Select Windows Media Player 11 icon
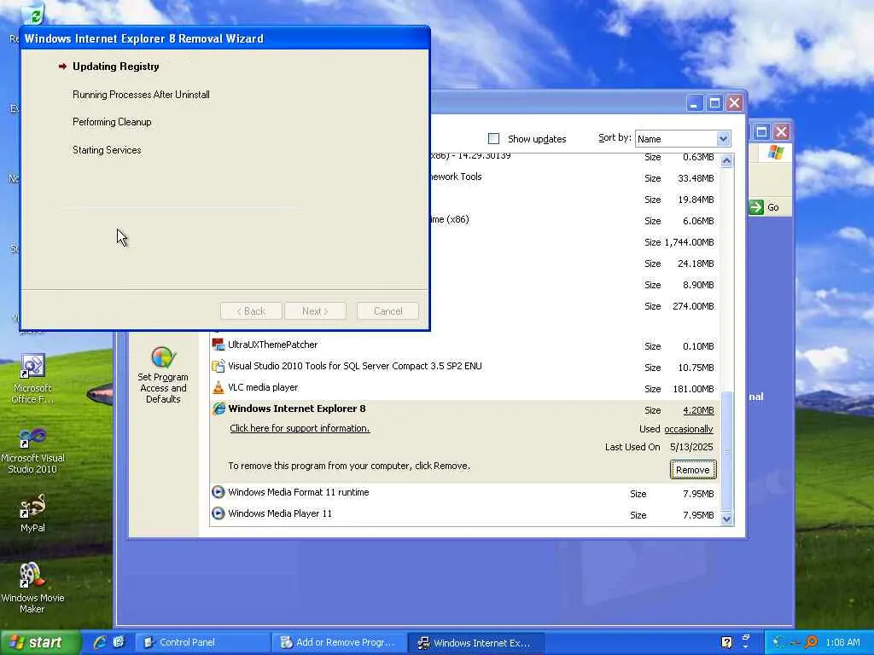The width and height of the screenshot is (874, 655). [x=218, y=513]
